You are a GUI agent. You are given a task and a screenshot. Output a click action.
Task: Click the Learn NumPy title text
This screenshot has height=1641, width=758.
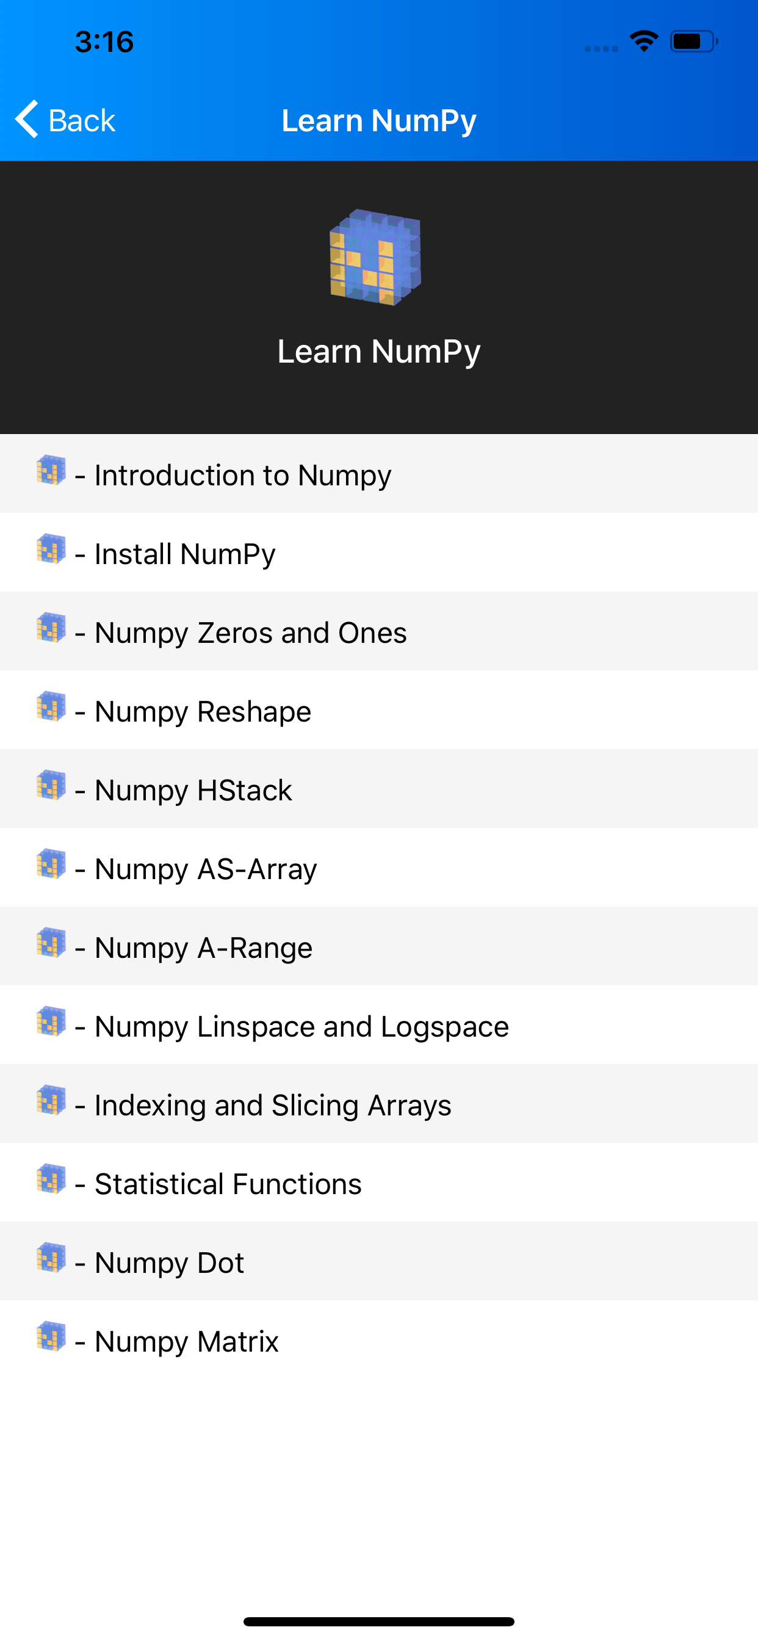[379, 119]
